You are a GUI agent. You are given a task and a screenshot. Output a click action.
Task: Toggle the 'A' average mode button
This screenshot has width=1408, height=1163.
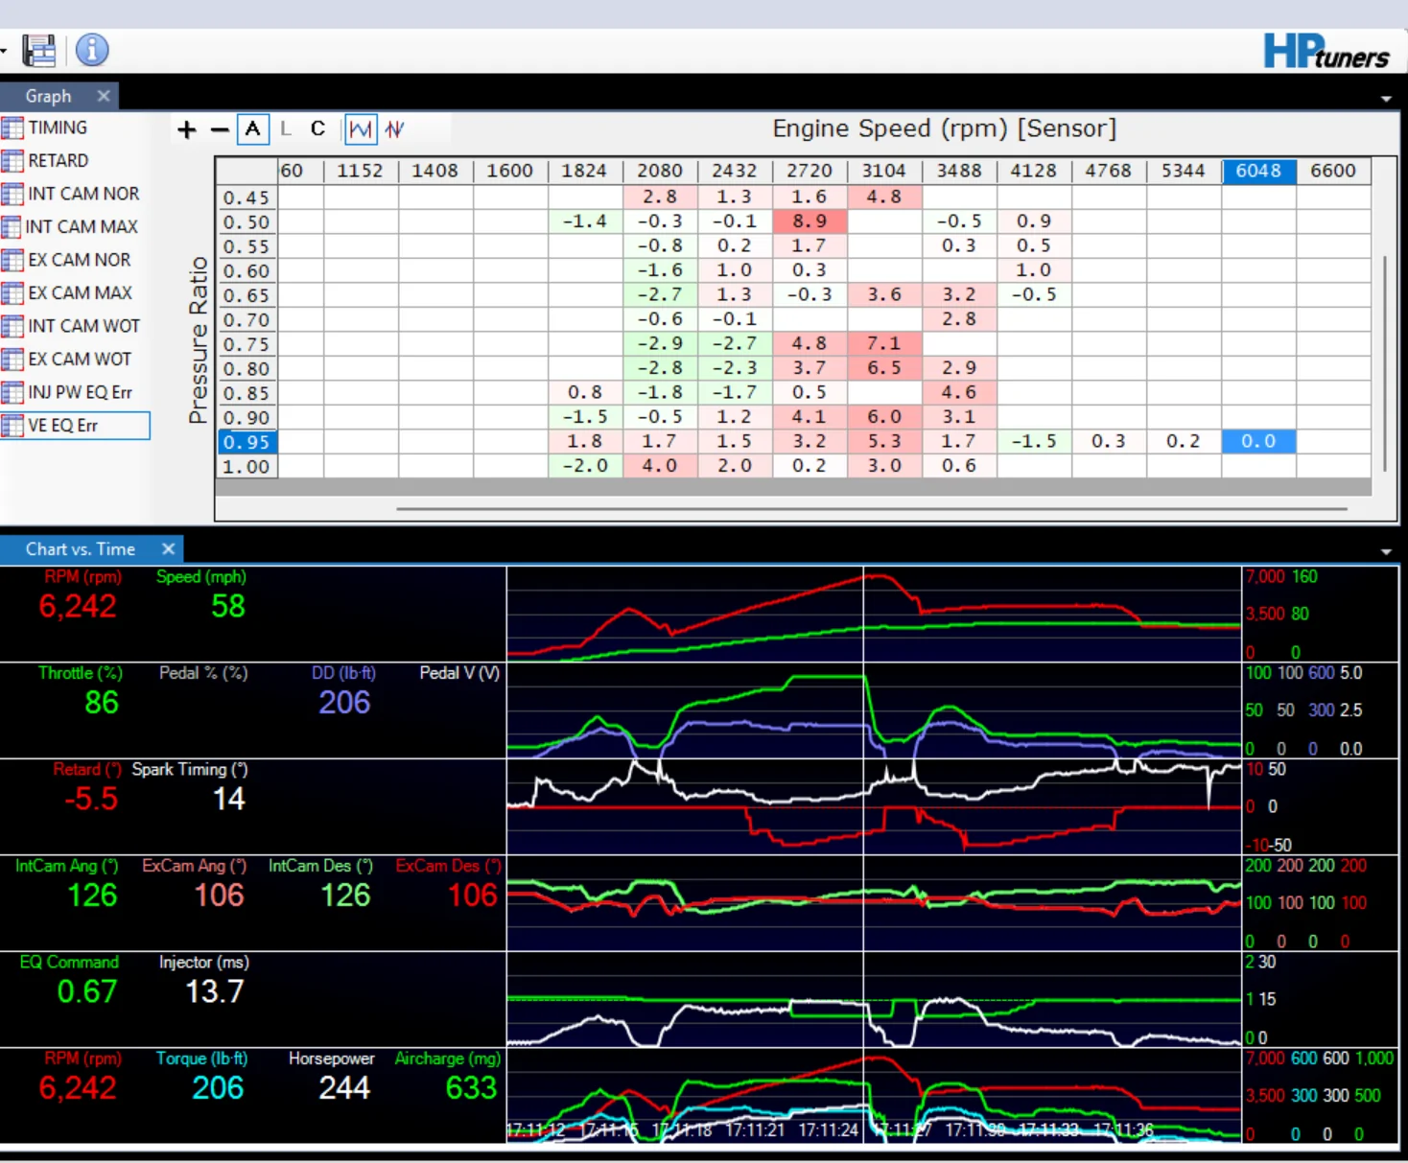(x=252, y=129)
